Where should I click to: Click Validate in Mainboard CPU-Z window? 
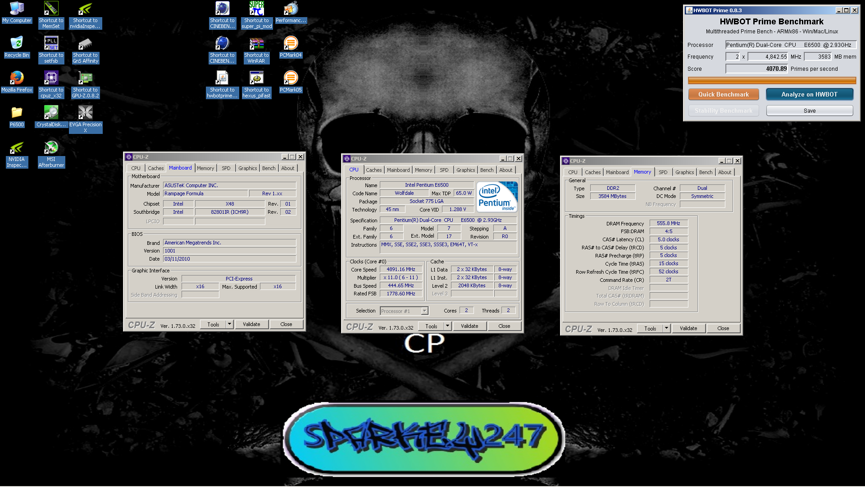click(x=251, y=324)
